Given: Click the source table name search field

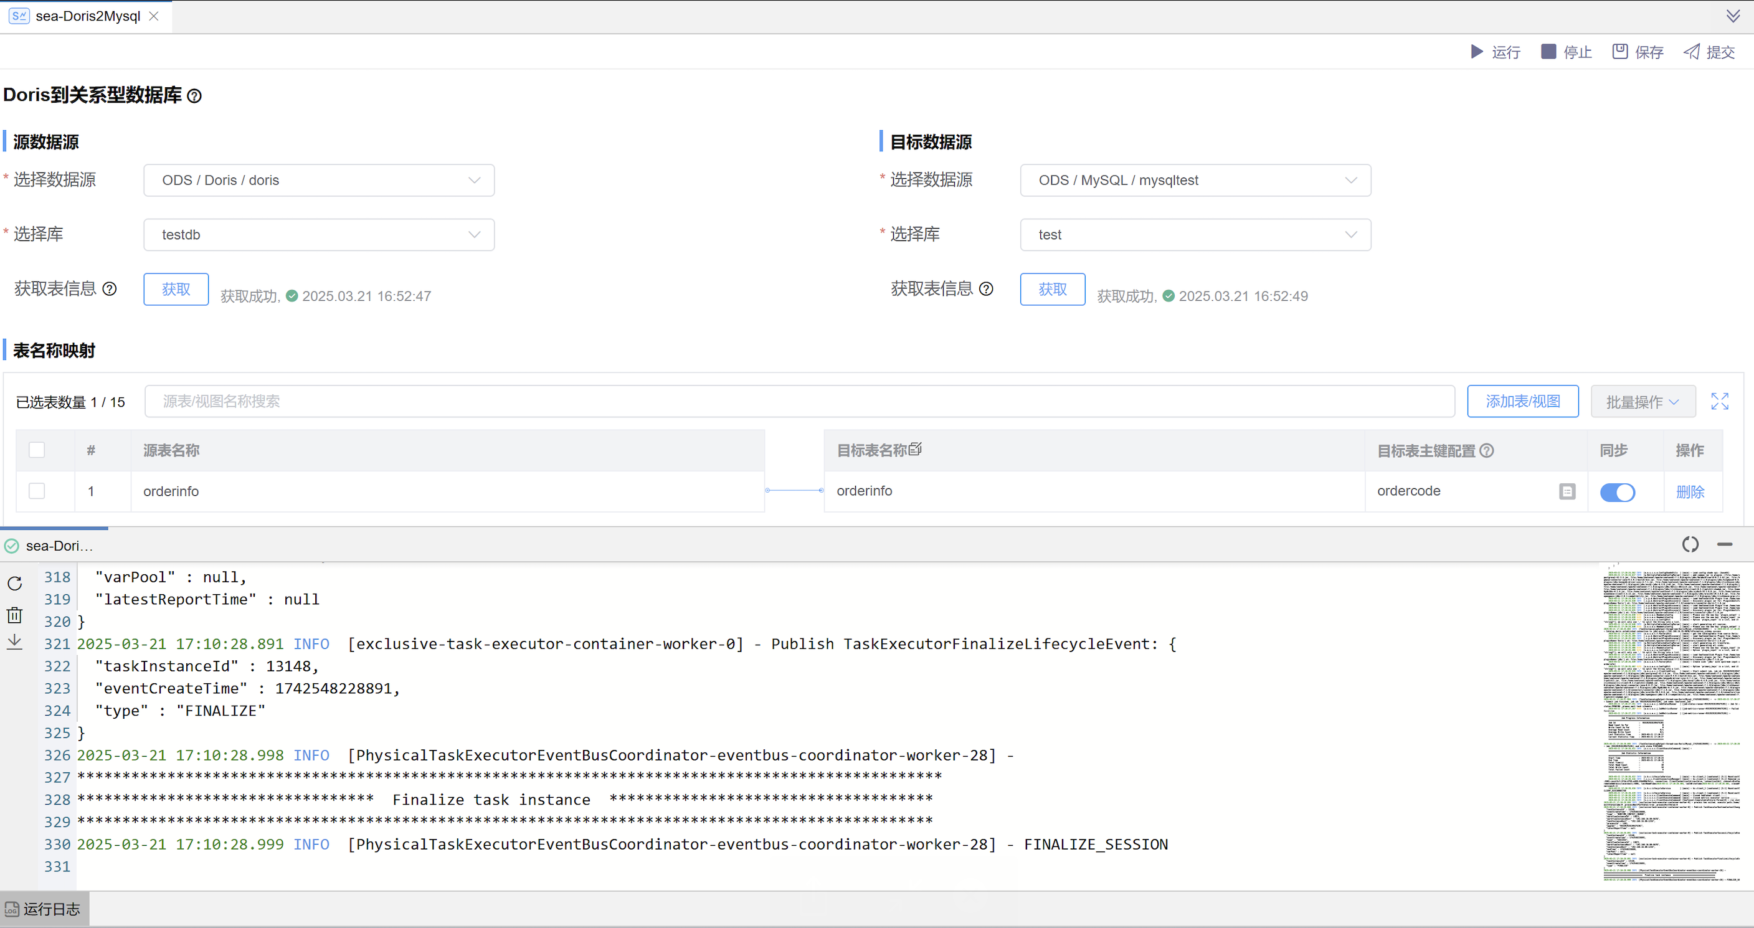Looking at the screenshot, I should pyautogui.click(x=799, y=401).
